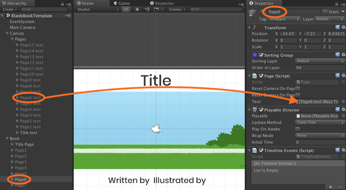Click Text field object picker circle
346x190 pixels.
point(343,102)
